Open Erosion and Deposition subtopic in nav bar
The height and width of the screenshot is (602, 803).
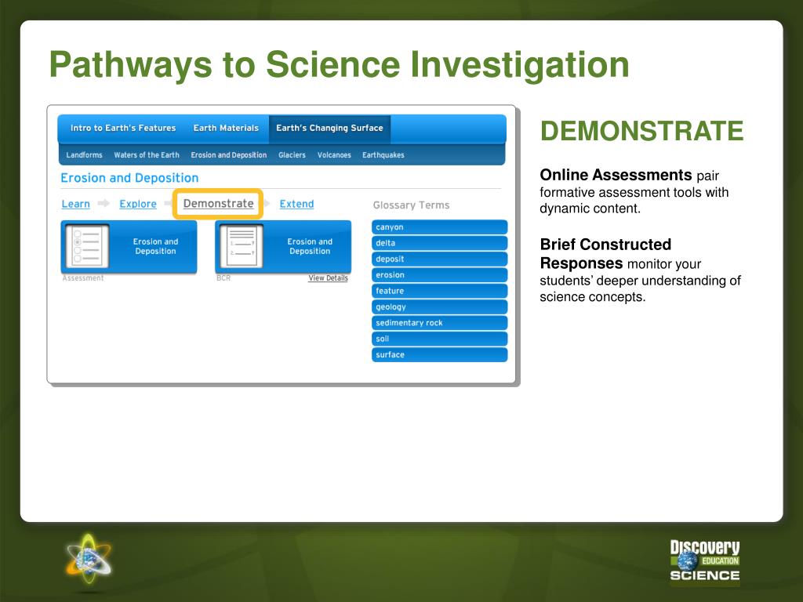tap(229, 155)
